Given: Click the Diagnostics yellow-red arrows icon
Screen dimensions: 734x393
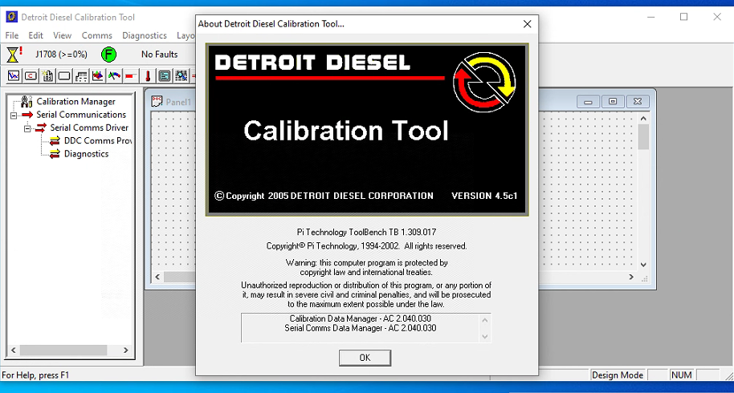Looking at the screenshot, I should 55,154.
